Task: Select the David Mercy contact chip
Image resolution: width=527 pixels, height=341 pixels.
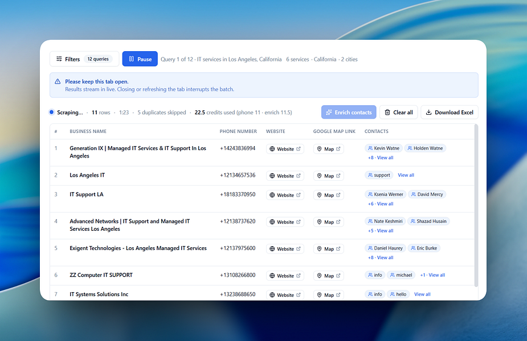Action: [427, 194]
